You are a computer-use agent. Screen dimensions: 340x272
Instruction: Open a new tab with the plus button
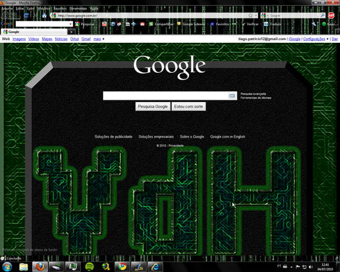tap(71, 32)
